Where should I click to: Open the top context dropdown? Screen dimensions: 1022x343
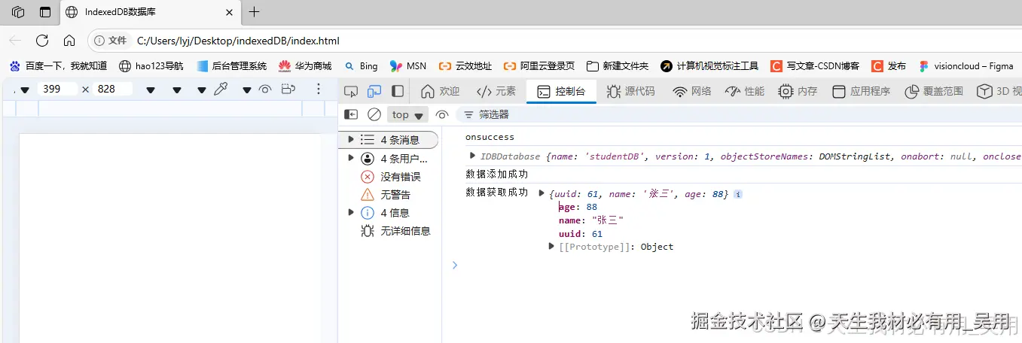coord(407,114)
